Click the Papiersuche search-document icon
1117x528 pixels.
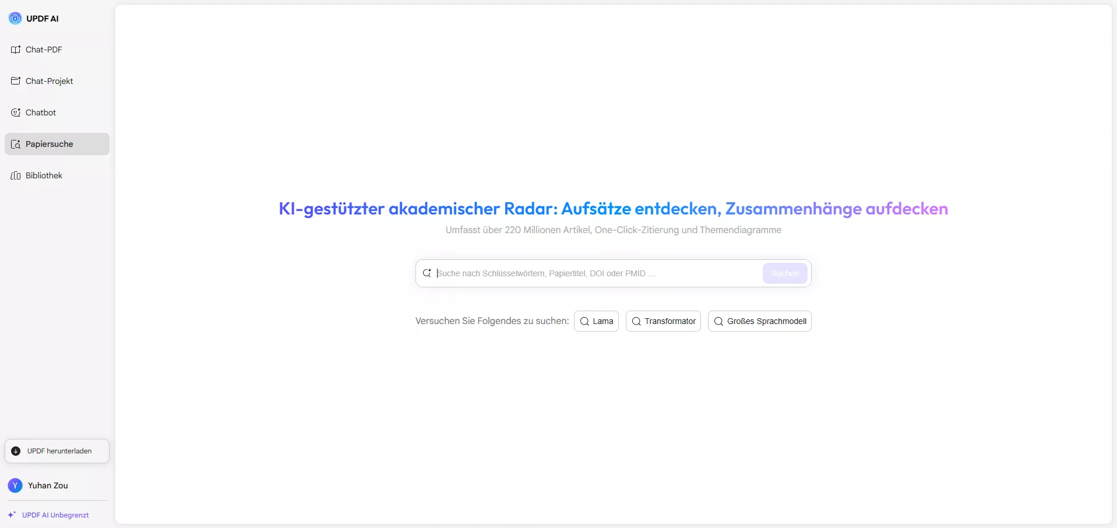click(x=16, y=144)
